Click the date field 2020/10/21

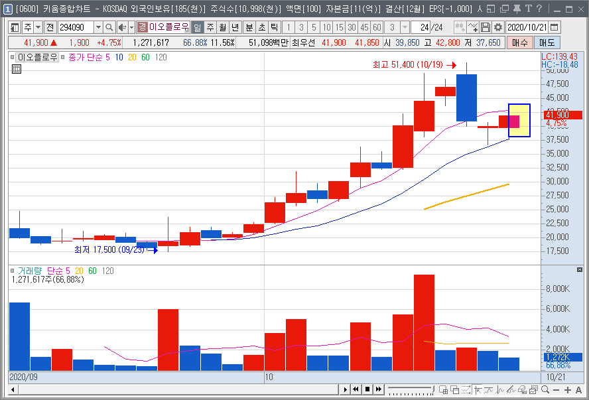click(527, 27)
